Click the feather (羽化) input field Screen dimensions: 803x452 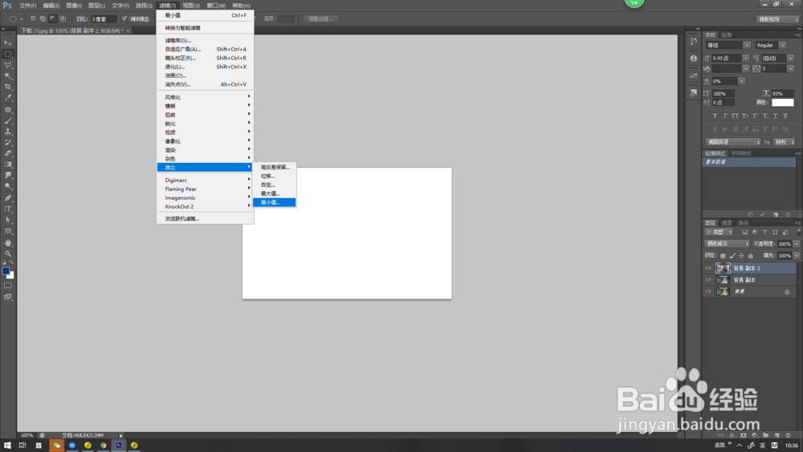tap(104, 19)
